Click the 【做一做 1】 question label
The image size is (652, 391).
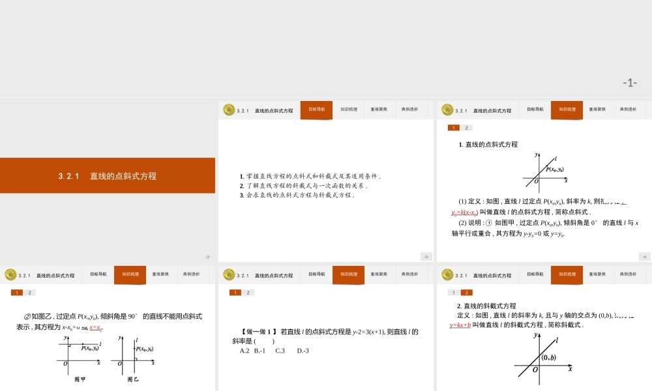coord(258,332)
